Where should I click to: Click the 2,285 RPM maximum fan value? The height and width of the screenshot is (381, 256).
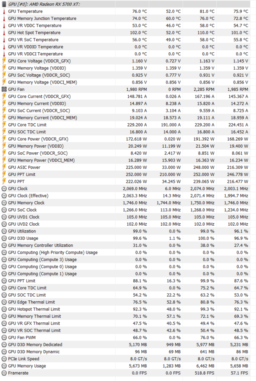coord(204,89)
